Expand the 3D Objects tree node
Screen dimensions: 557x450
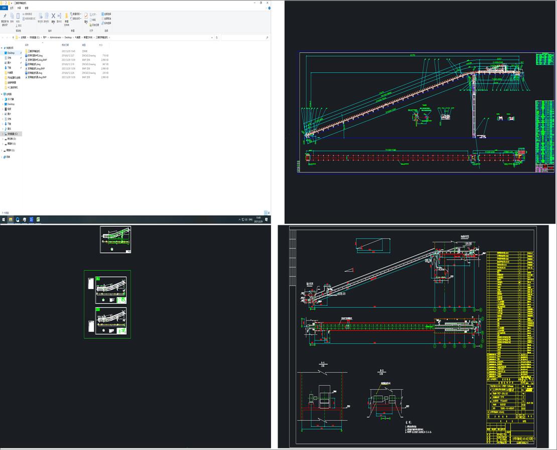click(x=3, y=99)
